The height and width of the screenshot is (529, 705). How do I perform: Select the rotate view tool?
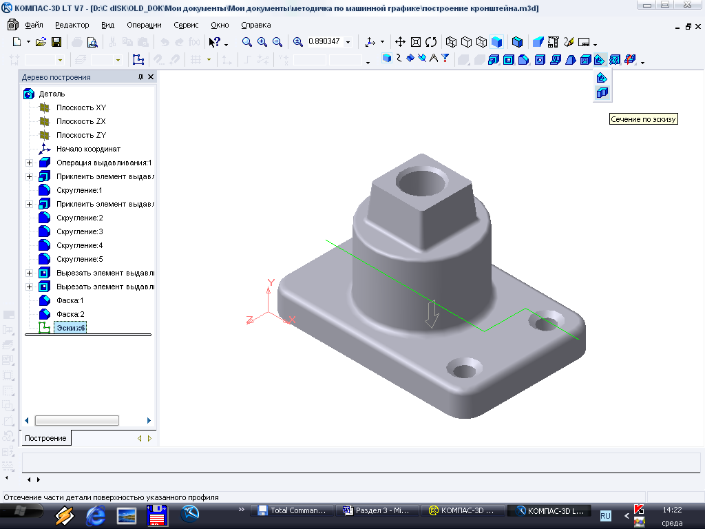coord(431,42)
